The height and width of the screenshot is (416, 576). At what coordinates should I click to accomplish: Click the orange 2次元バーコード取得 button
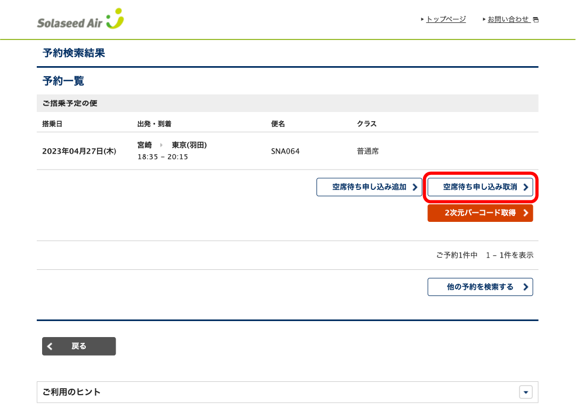(480, 213)
